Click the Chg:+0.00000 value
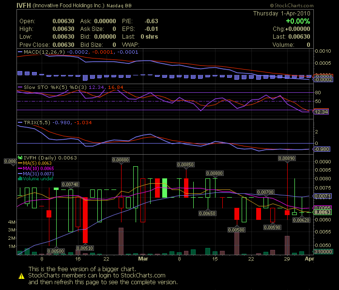 pyautogui.click(x=292, y=29)
